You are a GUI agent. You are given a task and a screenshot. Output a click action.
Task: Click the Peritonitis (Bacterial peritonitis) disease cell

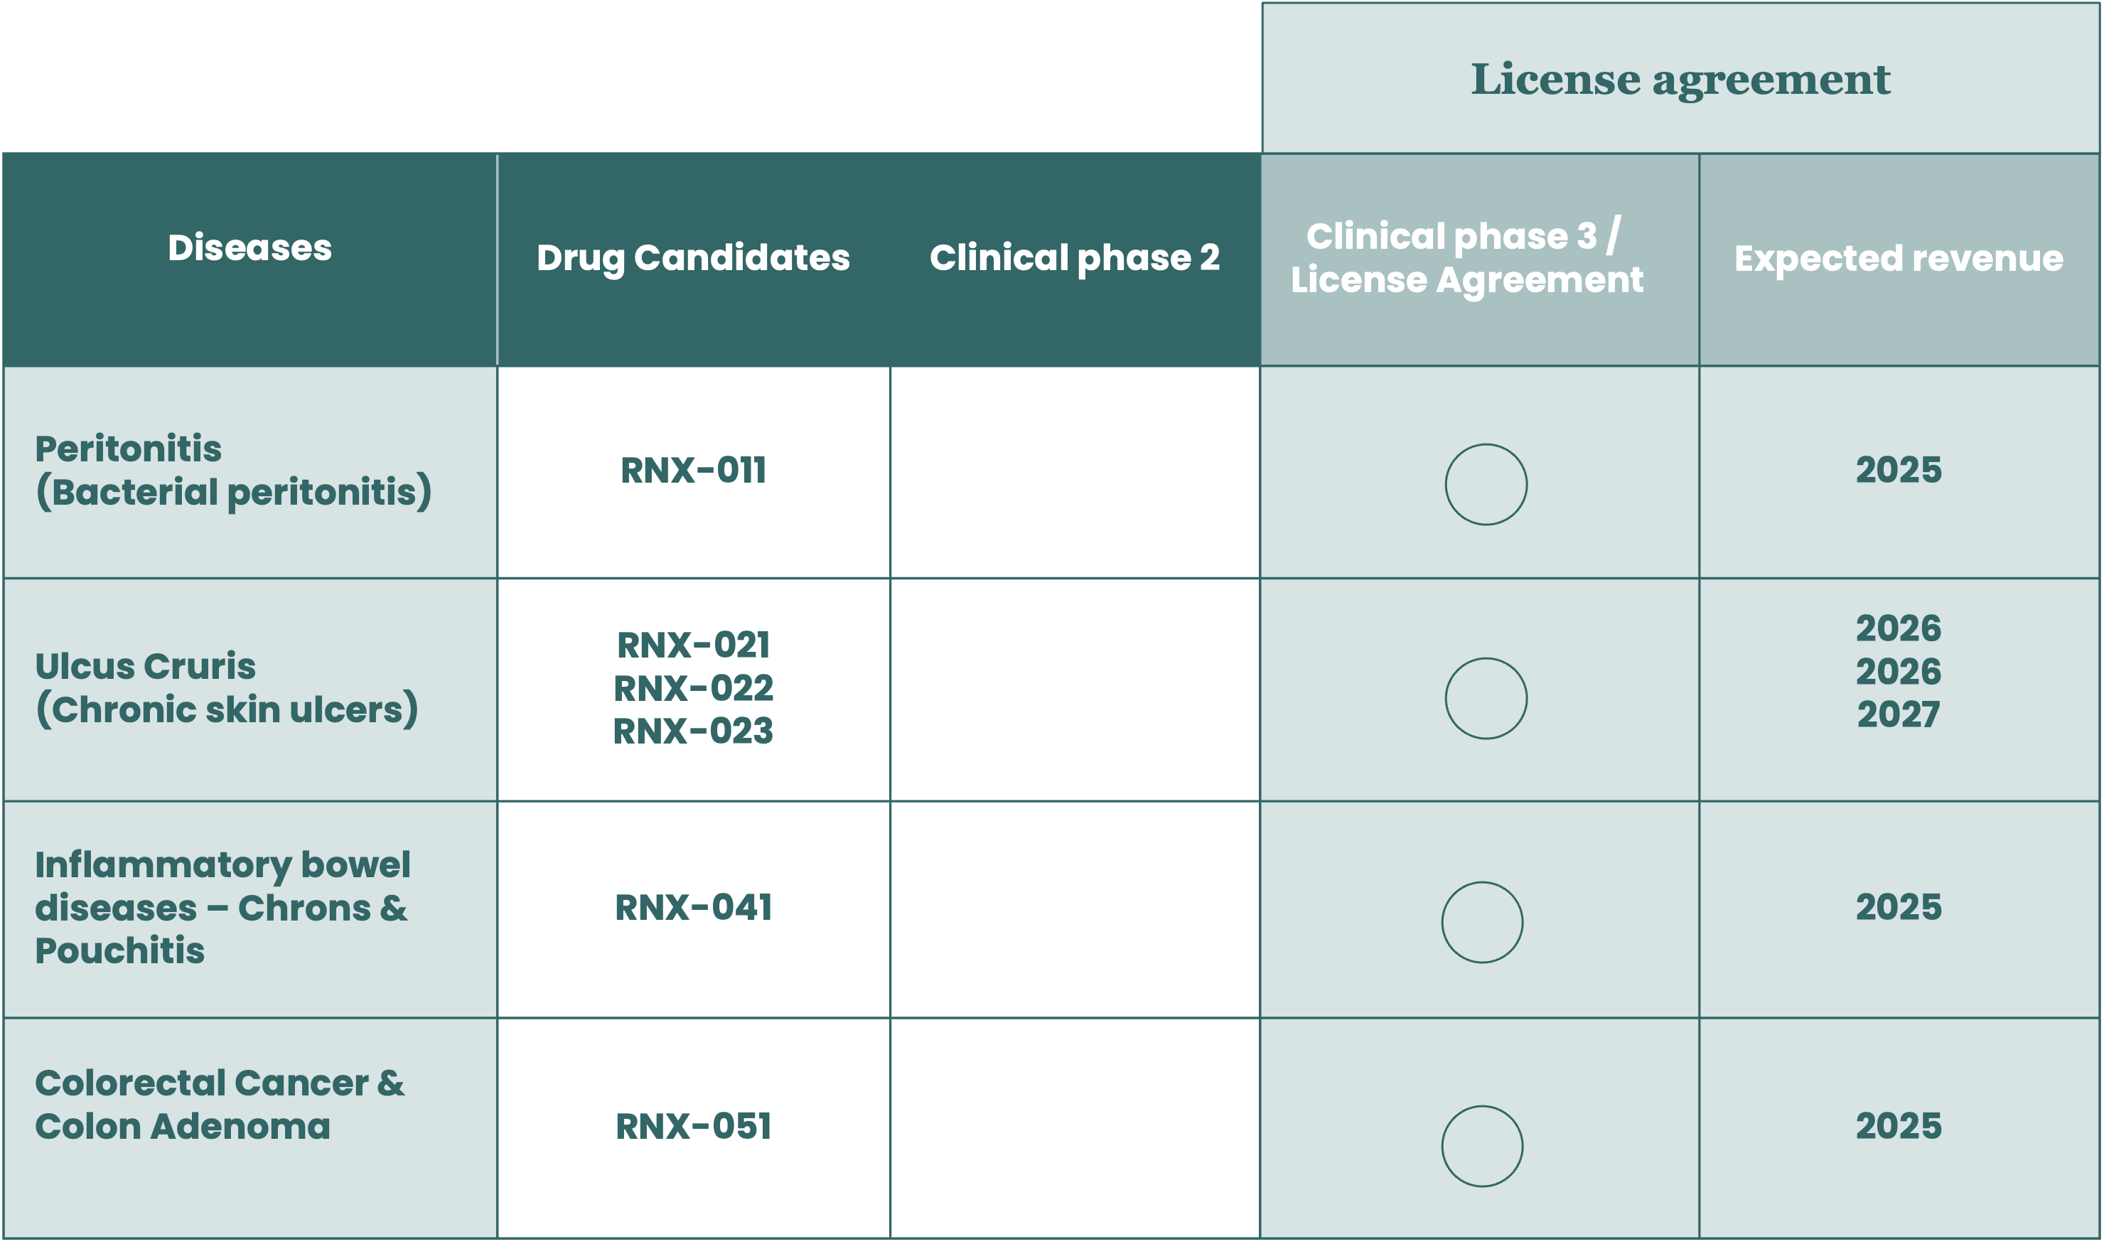pyautogui.click(x=249, y=472)
